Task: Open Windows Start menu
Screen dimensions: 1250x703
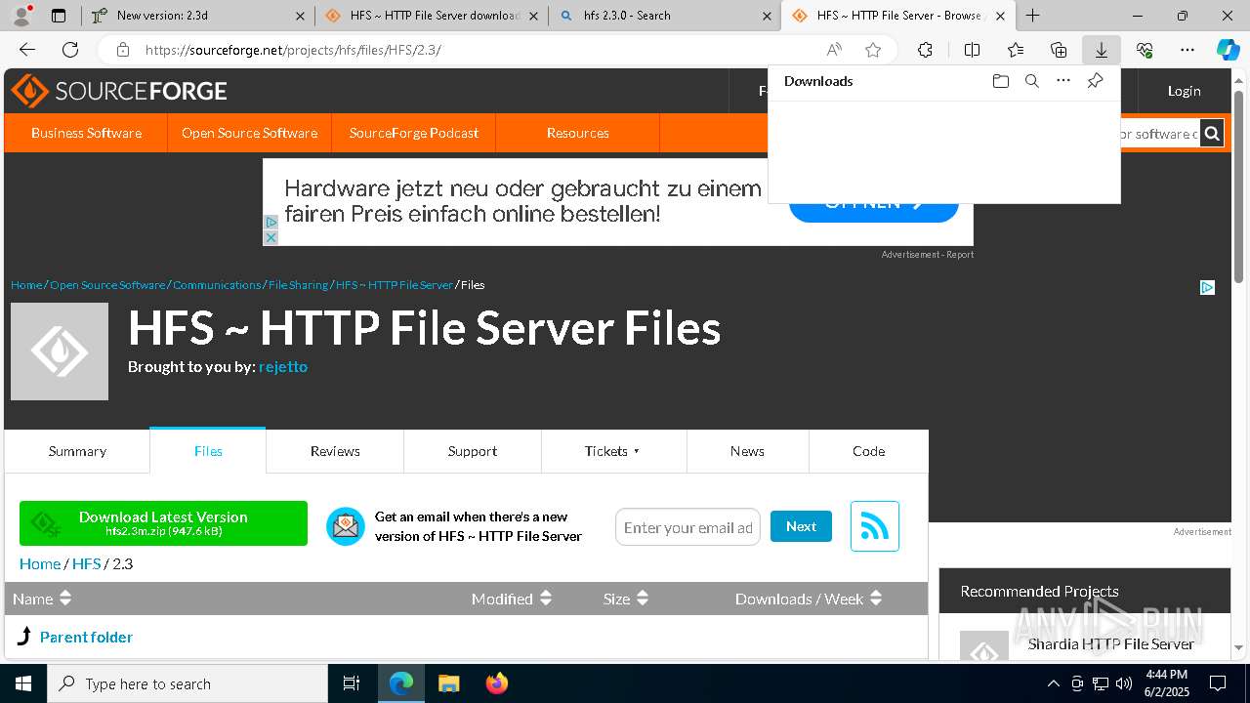Action: click(23, 683)
